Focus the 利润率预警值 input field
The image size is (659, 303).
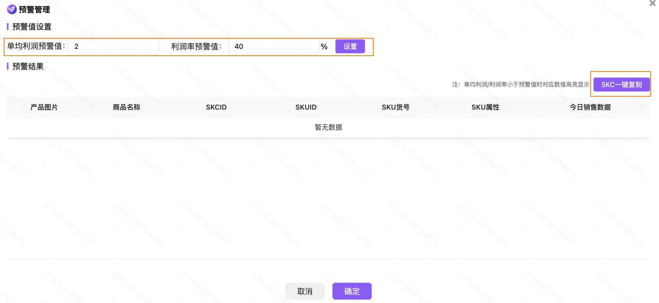click(274, 46)
